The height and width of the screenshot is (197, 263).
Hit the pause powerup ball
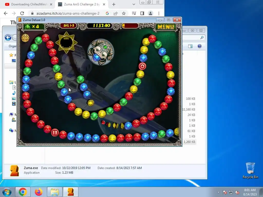click(55, 133)
